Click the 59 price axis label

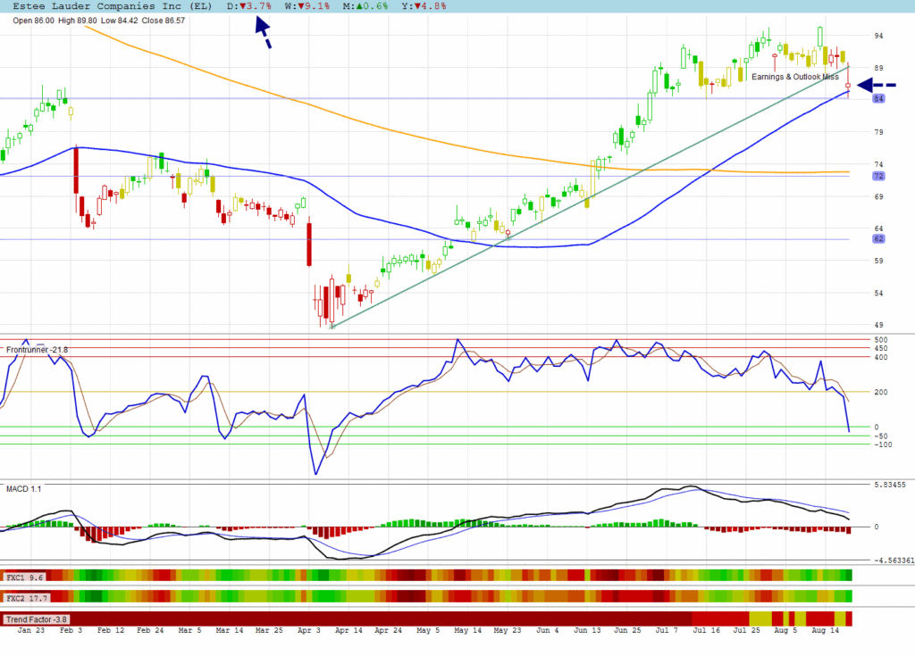(878, 262)
